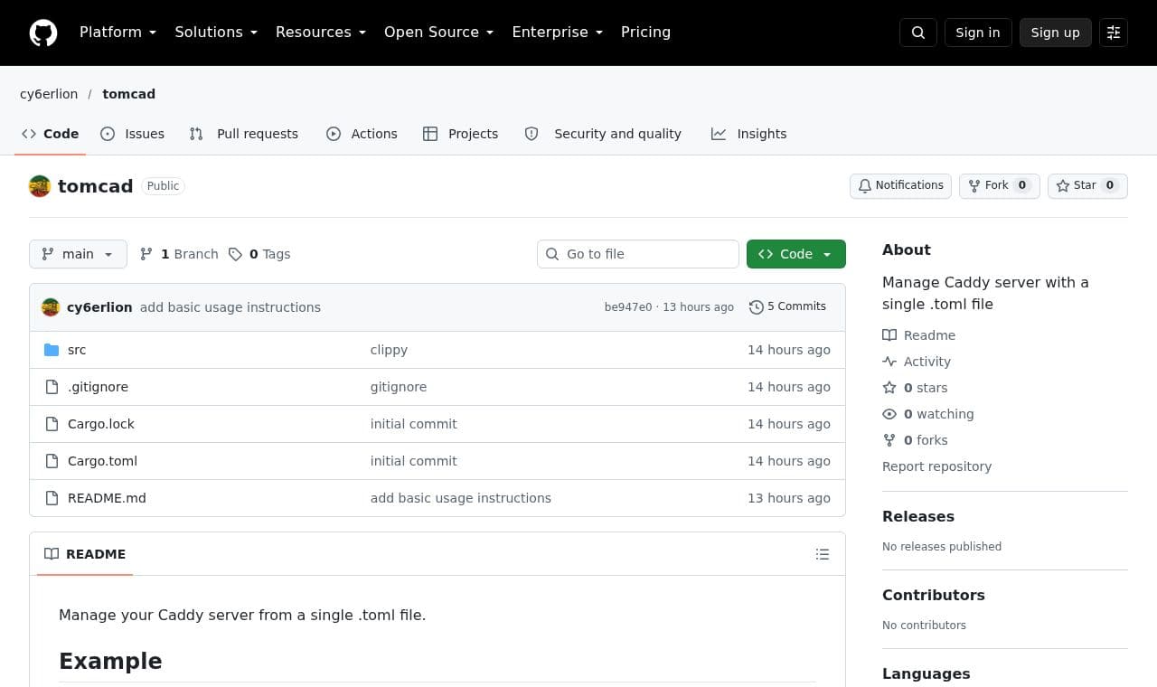Open the README outline list icon
This screenshot has height=687, width=1157.
pyautogui.click(x=823, y=554)
